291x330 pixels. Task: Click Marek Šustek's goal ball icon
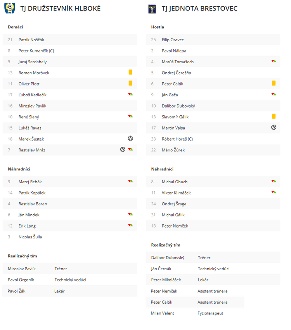[130, 138]
